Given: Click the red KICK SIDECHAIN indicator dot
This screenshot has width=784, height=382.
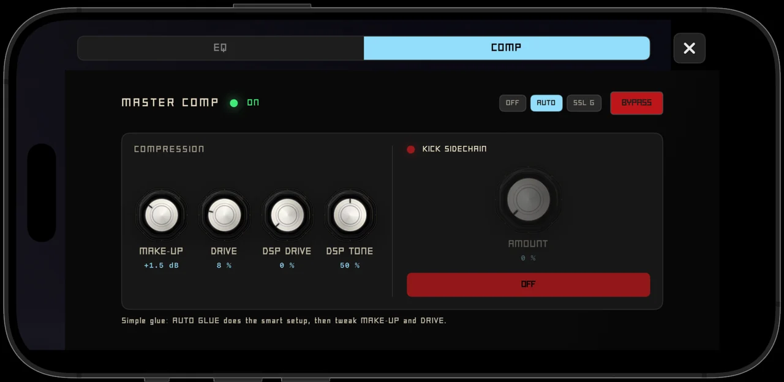Looking at the screenshot, I should point(411,149).
